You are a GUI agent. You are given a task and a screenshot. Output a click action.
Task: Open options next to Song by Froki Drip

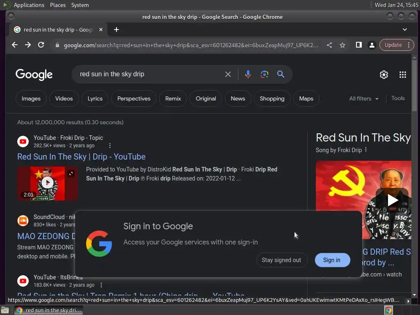click(366, 150)
